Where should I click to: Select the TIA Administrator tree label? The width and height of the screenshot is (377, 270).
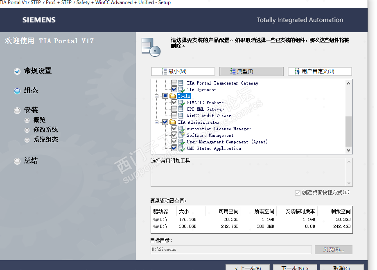[x=199, y=122]
